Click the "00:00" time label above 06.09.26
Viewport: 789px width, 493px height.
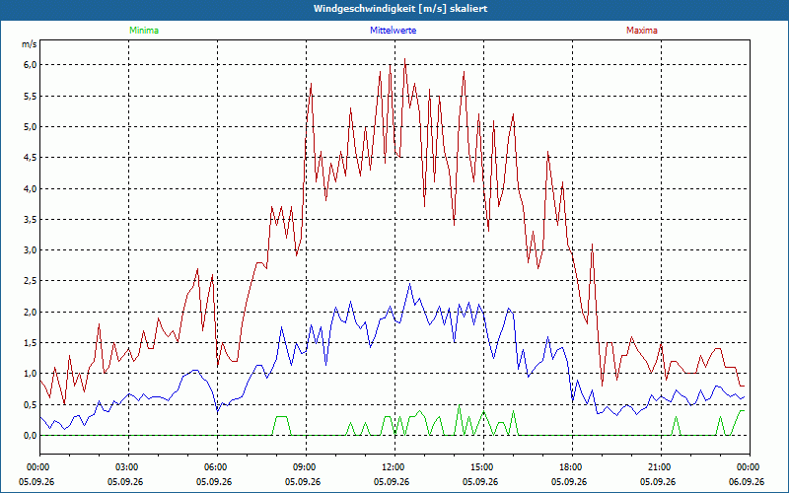(750, 467)
